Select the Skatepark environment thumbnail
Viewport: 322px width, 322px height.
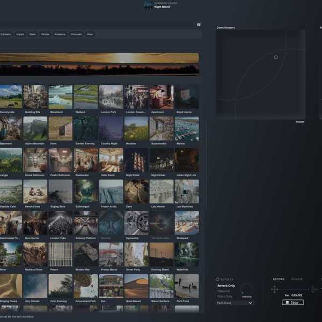pyautogui.click(x=187, y=223)
